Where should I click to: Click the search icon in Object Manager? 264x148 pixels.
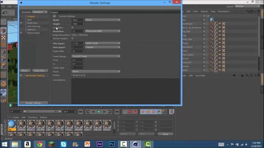point(247,12)
